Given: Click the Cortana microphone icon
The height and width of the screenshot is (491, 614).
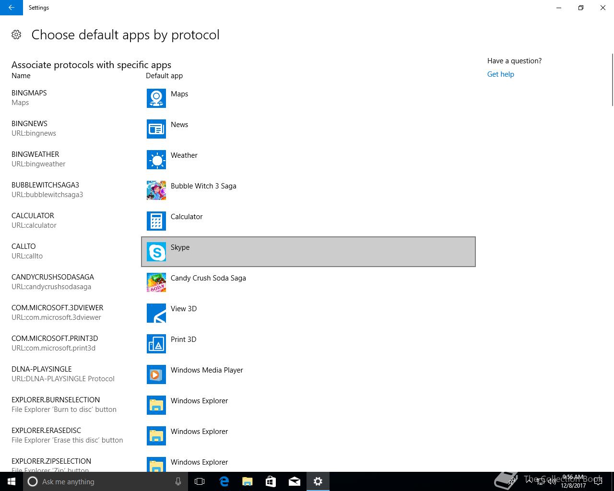Looking at the screenshot, I should pyautogui.click(x=178, y=481).
